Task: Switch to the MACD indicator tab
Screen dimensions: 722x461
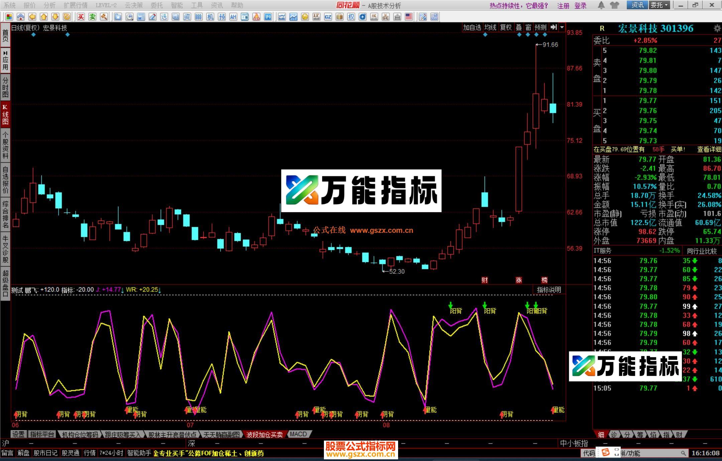Action: 298,434
